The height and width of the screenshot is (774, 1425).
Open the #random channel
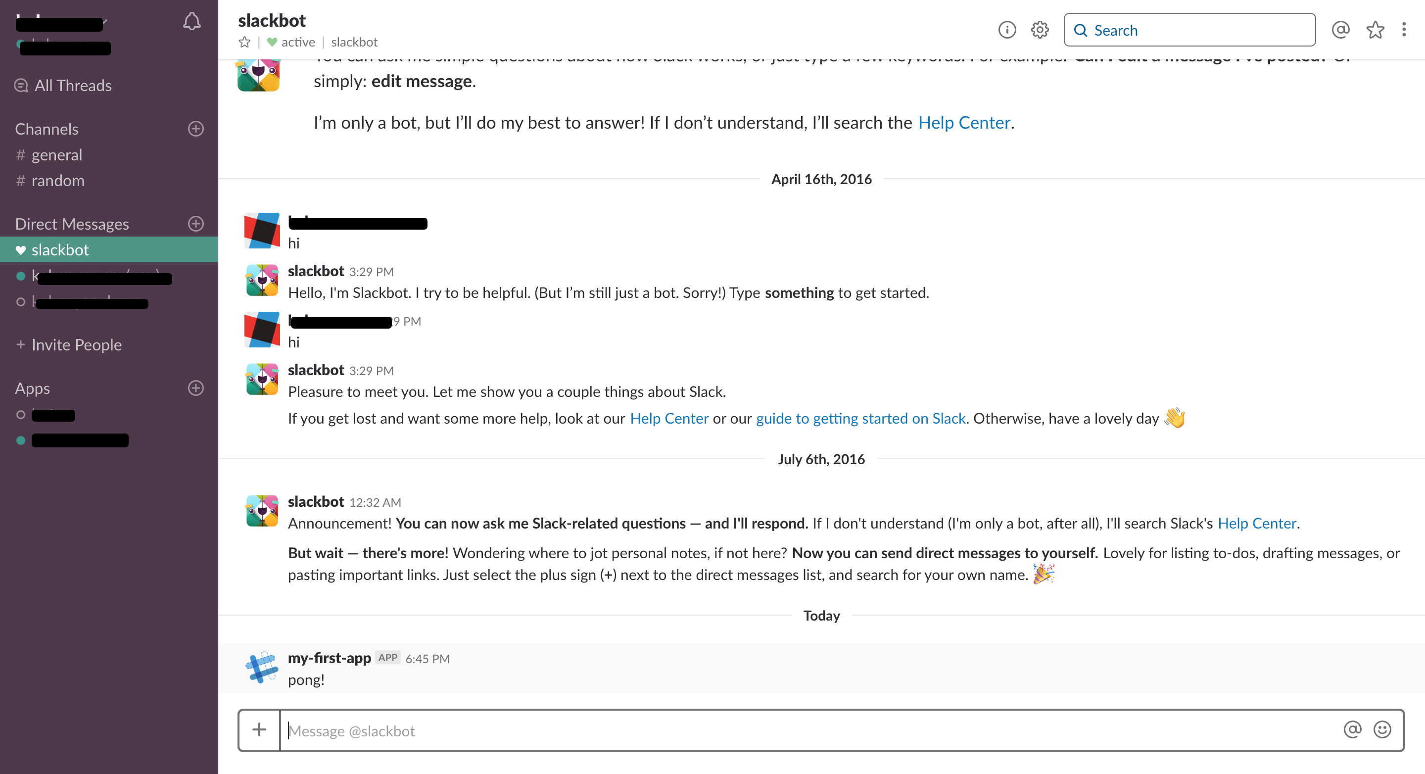(57, 180)
